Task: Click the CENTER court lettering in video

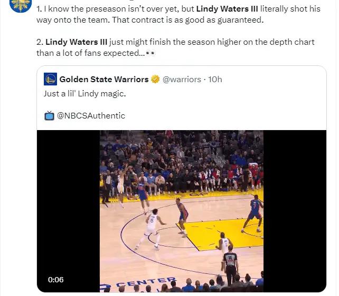Action: click(x=146, y=282)
